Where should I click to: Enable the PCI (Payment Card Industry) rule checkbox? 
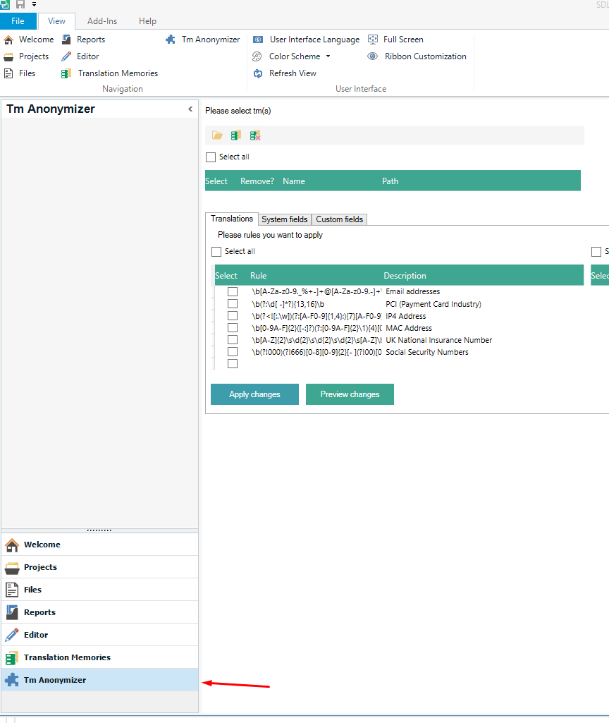coord(233,304)
